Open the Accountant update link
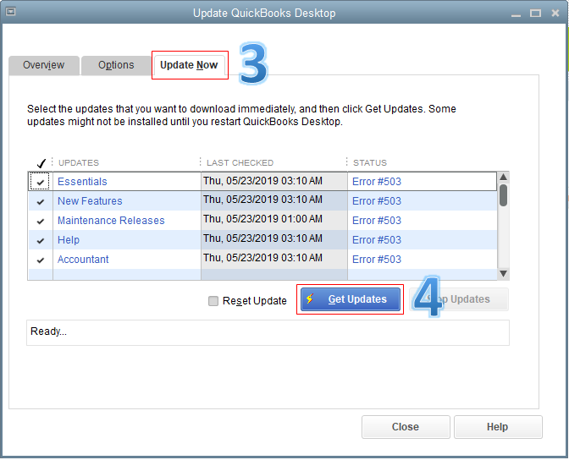The height and width of the screenshot is (460, 569). pos(83,260)
